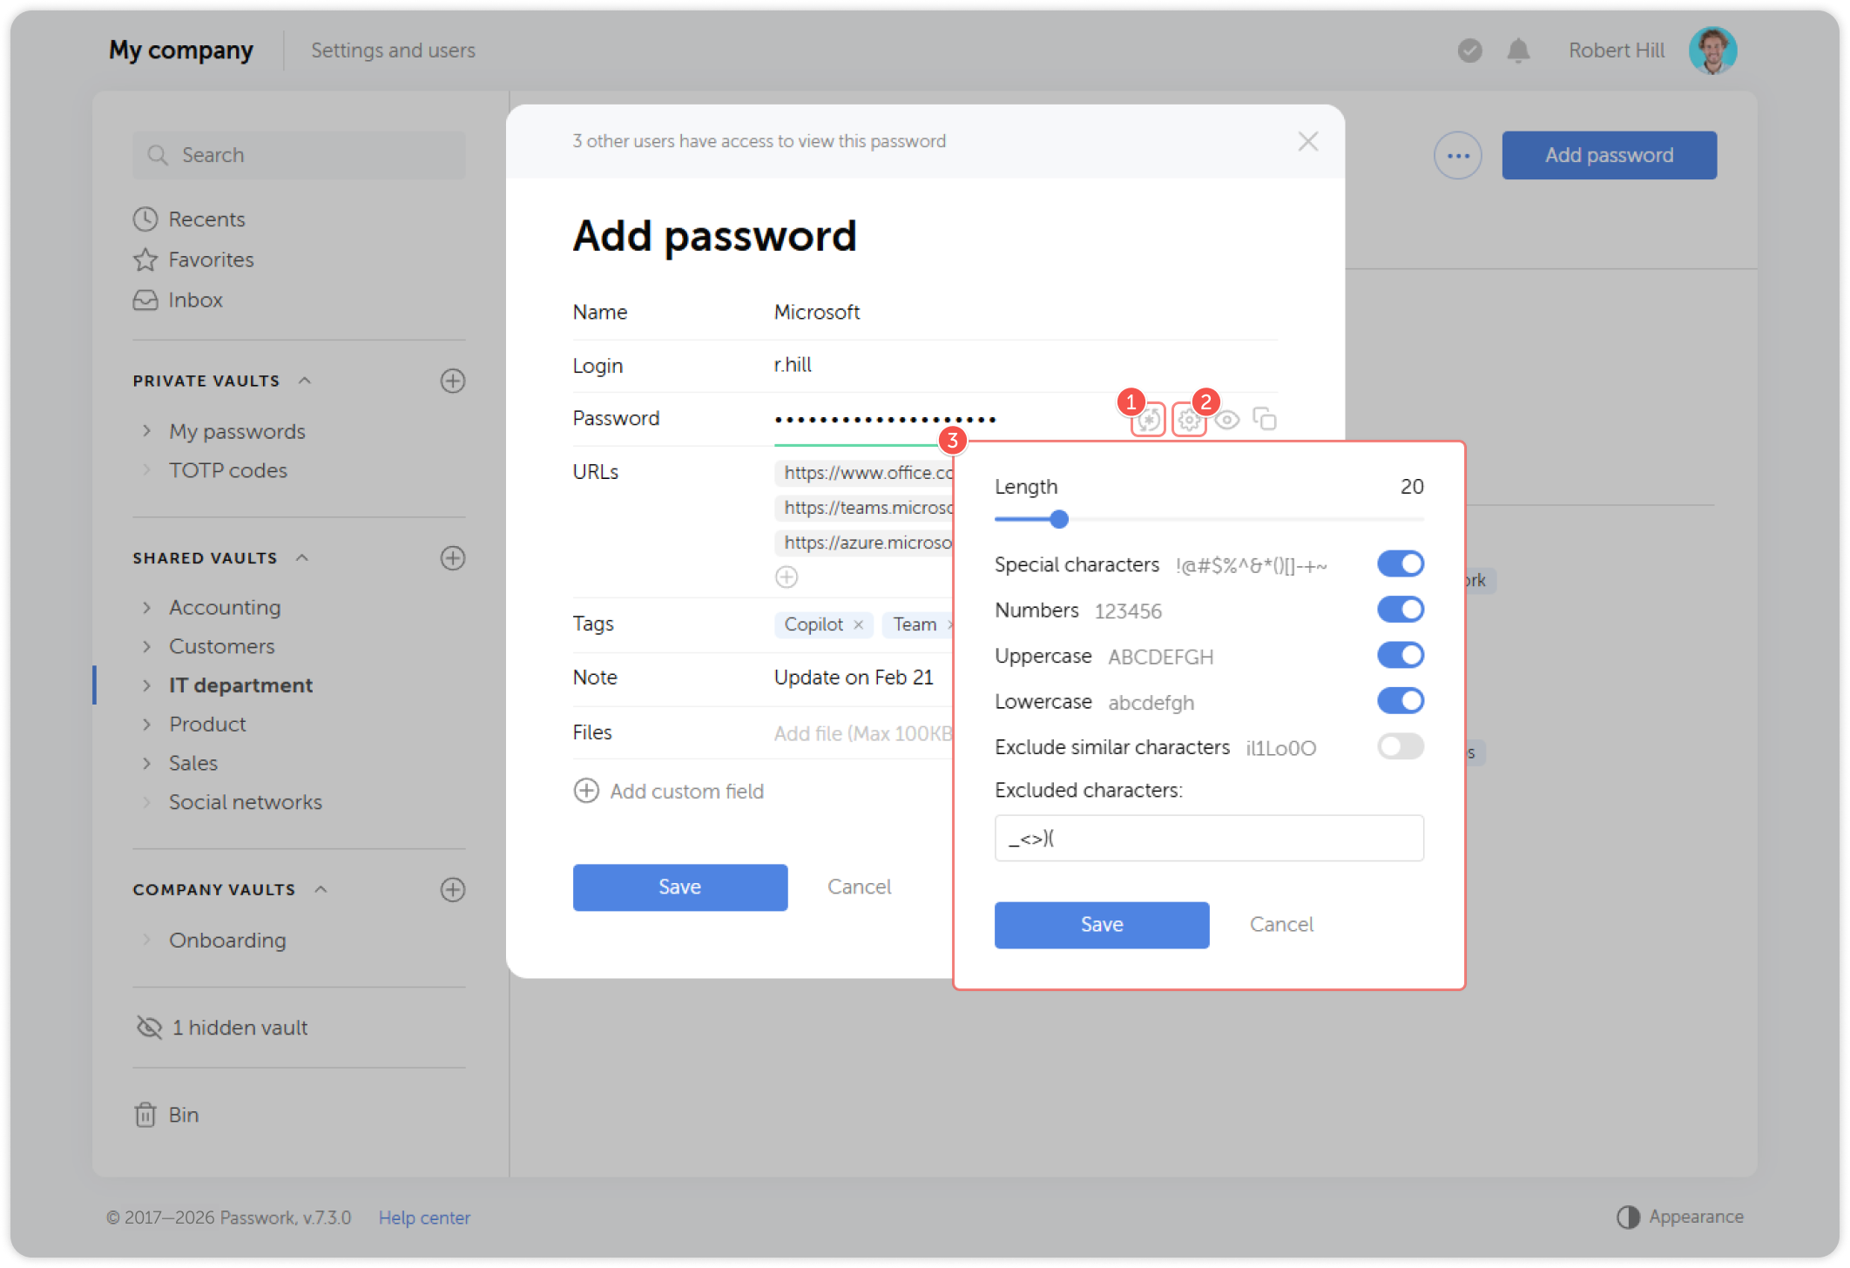
Task: Click the My company title
Action: click(181, 51)
